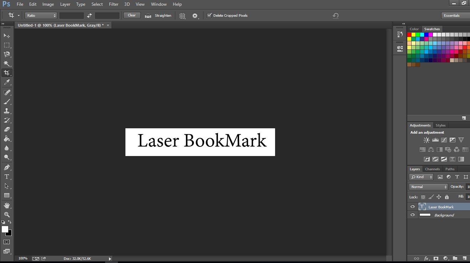Switch to the Channels tab
This screenshot has width=470, height=263.
click(x=432, y=169)
